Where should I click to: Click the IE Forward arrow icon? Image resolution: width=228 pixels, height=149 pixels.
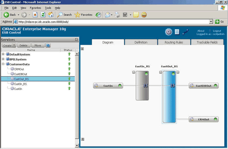click(x=24, y=15)
